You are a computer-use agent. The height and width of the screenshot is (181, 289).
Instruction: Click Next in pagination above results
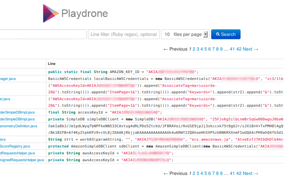(251, 49)
